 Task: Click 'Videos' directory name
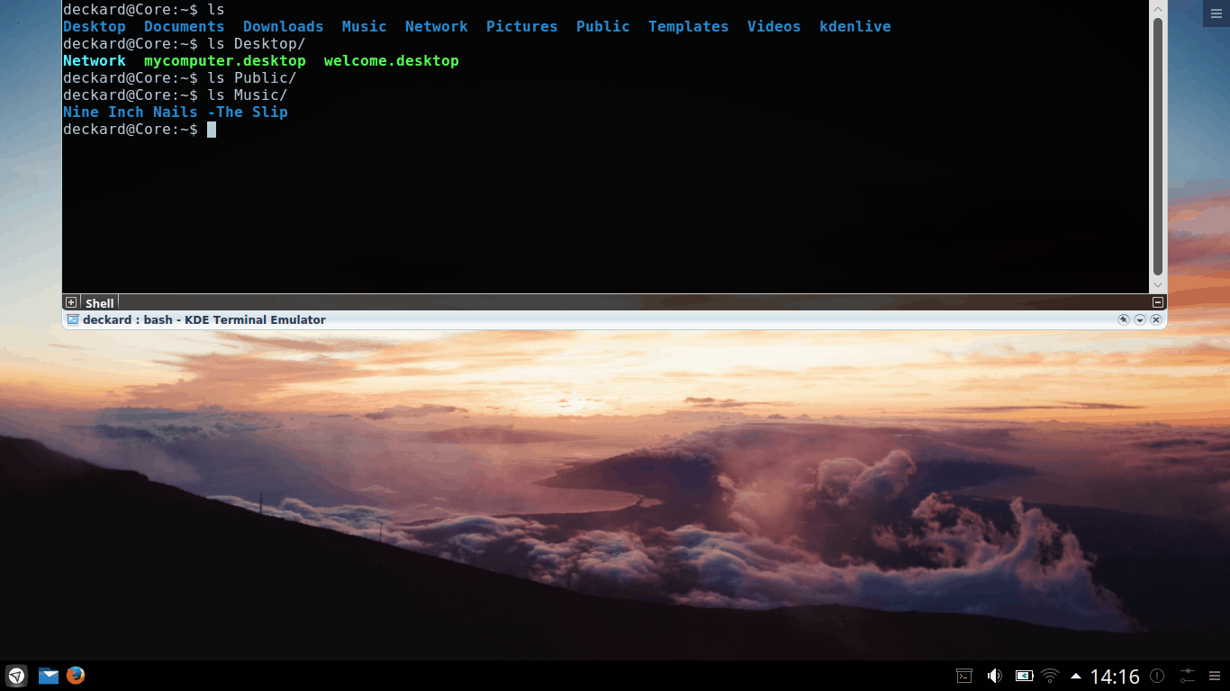pyautogui.click(x=774, y=26)
